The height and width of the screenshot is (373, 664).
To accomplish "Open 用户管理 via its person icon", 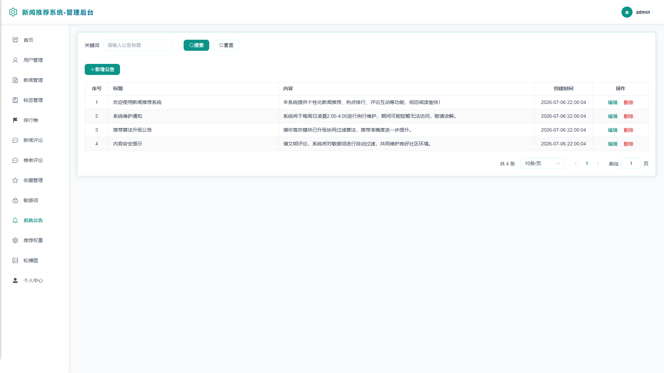I will click(x=15, y=60).
